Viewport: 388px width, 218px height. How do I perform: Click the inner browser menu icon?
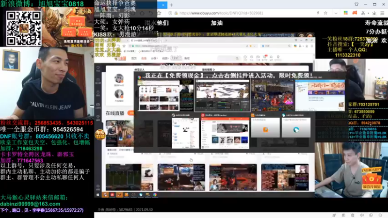pos(312,46)
